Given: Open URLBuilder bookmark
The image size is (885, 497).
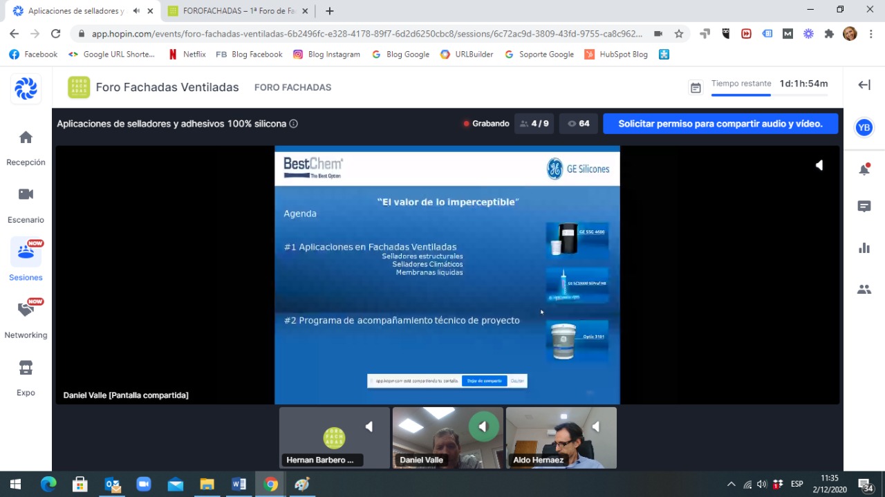Looking at the screenshot, I should (x=467, y=54).
